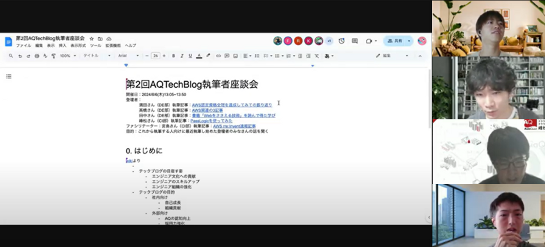Open the bulleted list dropdown
The width and height of the screenshot is (545, 247).
(x=279, y=56)
